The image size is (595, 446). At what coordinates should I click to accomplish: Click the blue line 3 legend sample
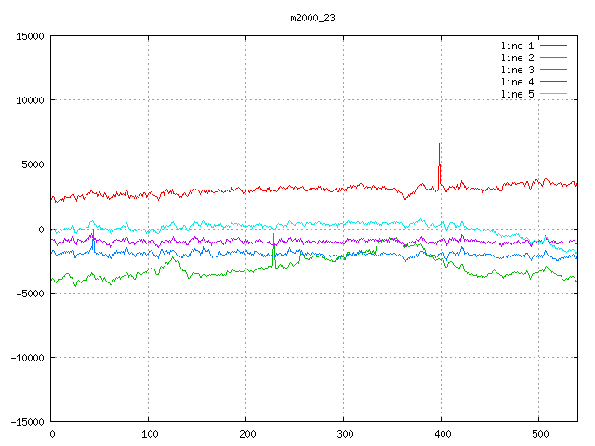pos(553,70)
